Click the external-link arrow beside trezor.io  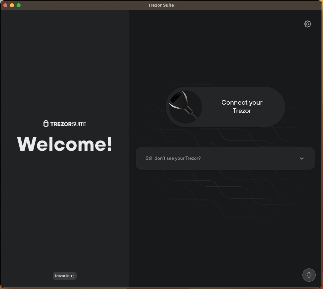73,276
